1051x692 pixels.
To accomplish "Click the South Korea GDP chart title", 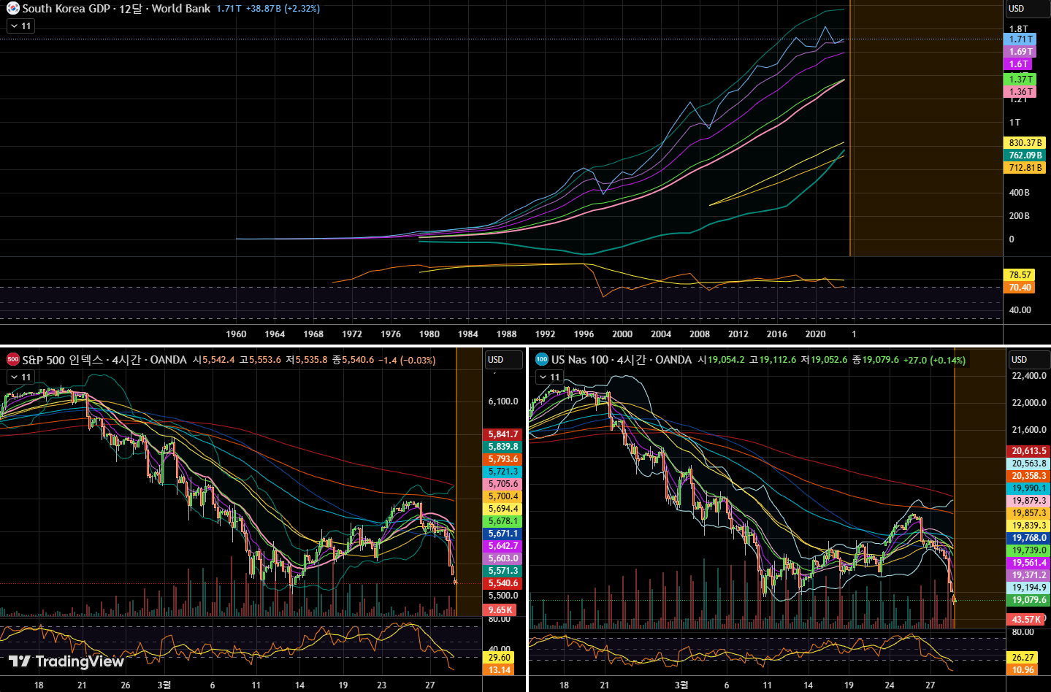I will pos(116,9).
